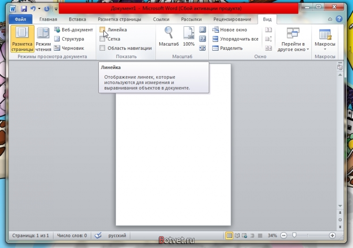Click Число слов: 0 in status bar
The width and height of the screenshot is (353, 248).
[x=72, y=235]
